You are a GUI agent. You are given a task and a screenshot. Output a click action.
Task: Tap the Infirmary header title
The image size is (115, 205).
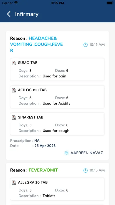pos(27,14)
